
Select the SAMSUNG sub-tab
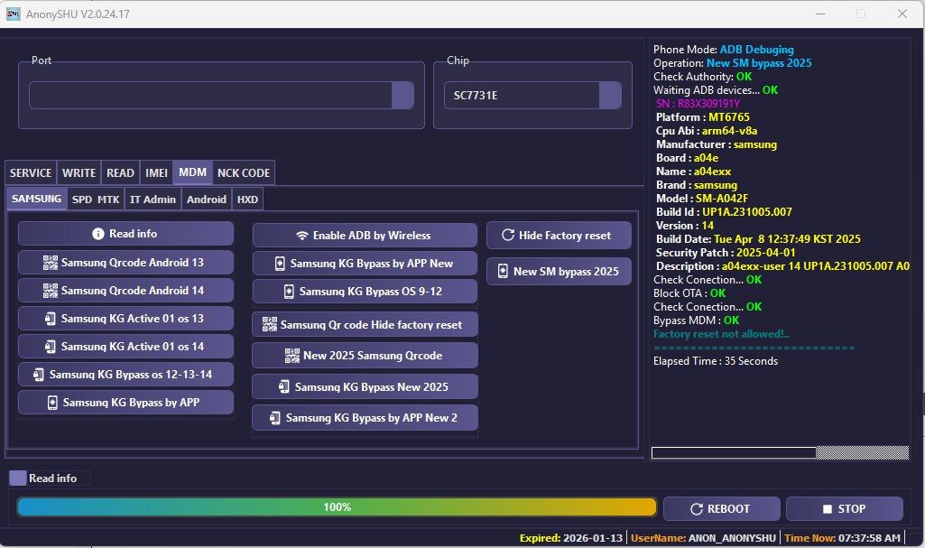click(37, 199)
